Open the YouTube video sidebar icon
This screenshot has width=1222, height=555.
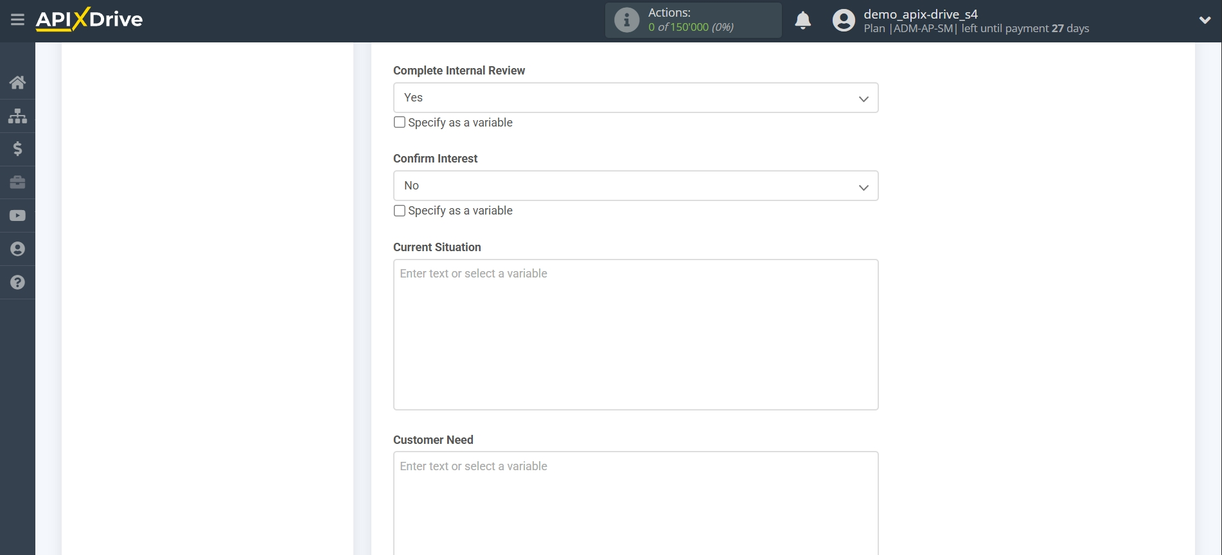17,216
